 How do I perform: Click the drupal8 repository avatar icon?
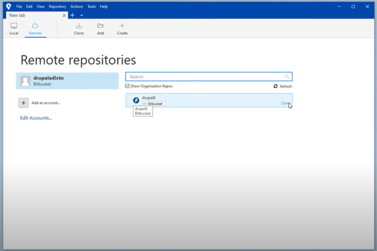(136, 100)
